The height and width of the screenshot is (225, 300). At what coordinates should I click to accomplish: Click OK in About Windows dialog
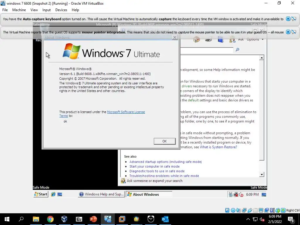(x=165, y=141)
